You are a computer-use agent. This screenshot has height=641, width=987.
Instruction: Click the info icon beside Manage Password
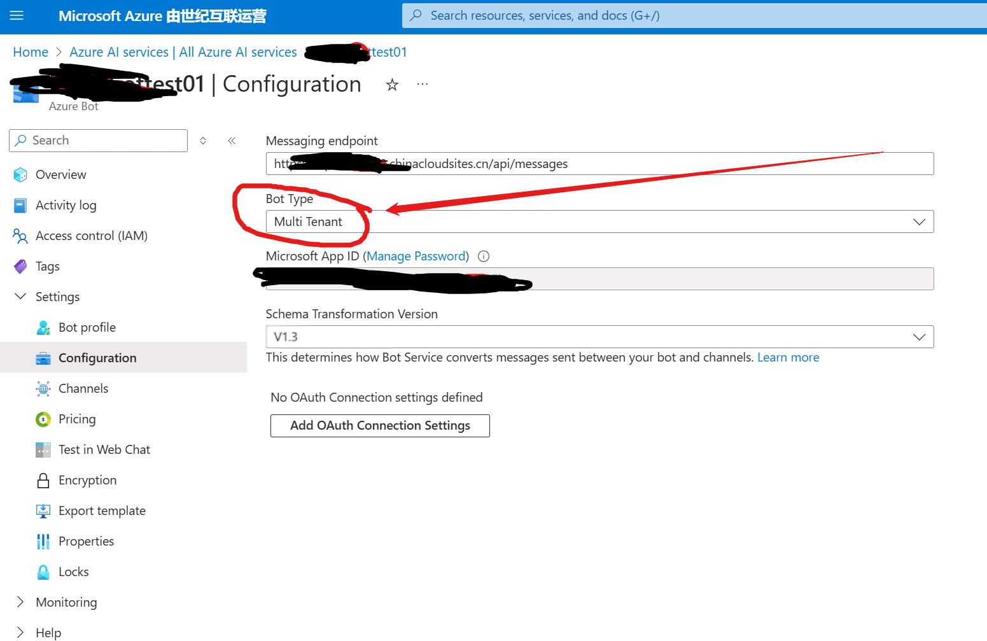[484, 257]
